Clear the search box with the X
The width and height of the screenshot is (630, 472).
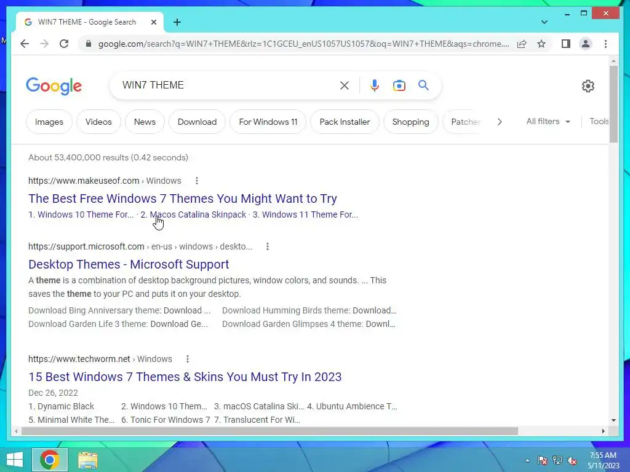[x=345, y=85]
